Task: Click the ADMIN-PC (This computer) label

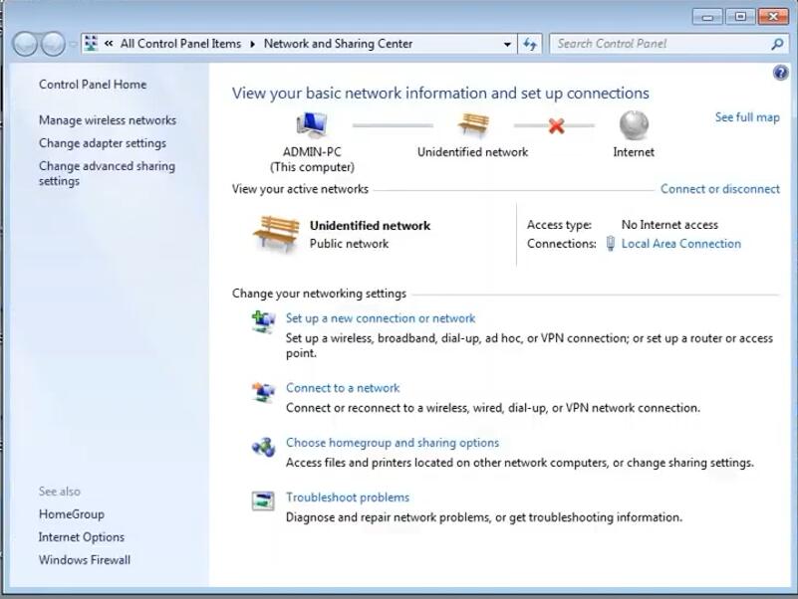Action: (x=312, y=159)
